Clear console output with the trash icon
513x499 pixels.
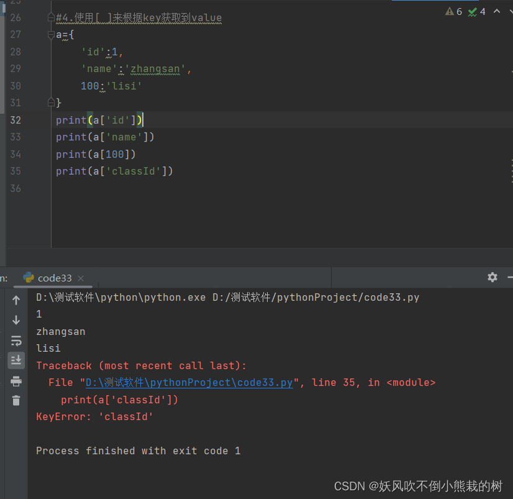16,400
